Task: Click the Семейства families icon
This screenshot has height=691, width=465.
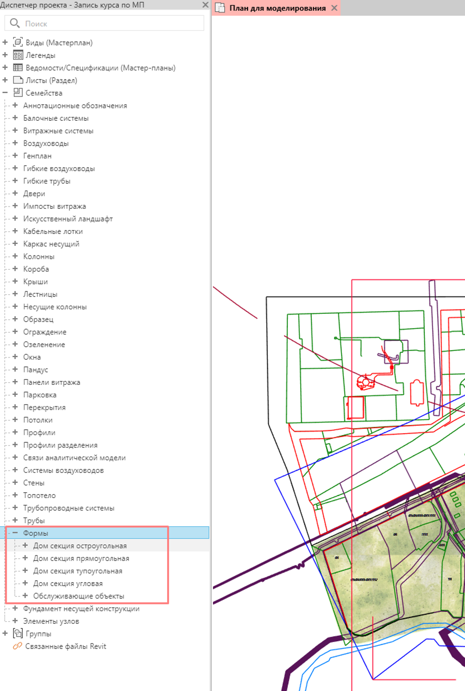Action: pyautogui.click(x=18, y=92)
